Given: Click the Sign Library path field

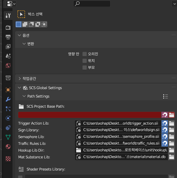Looking at the screenshot, I should pos(118,130).
